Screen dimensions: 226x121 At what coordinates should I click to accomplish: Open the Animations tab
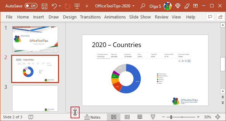[x=115, y=17]
